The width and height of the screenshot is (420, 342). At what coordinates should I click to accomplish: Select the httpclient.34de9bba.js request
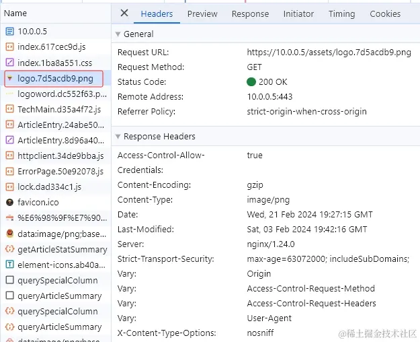click(x=60, y=156)
